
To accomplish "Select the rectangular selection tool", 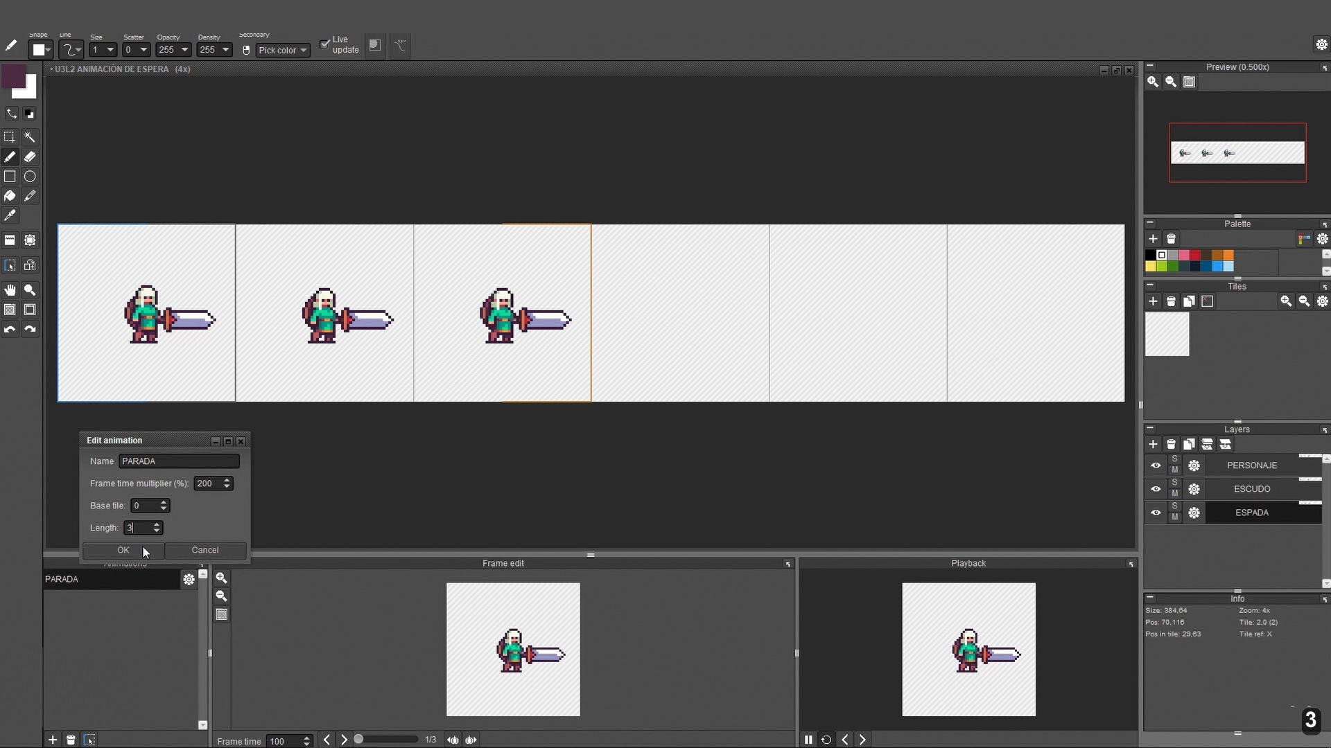I will (x=10, y=136).
